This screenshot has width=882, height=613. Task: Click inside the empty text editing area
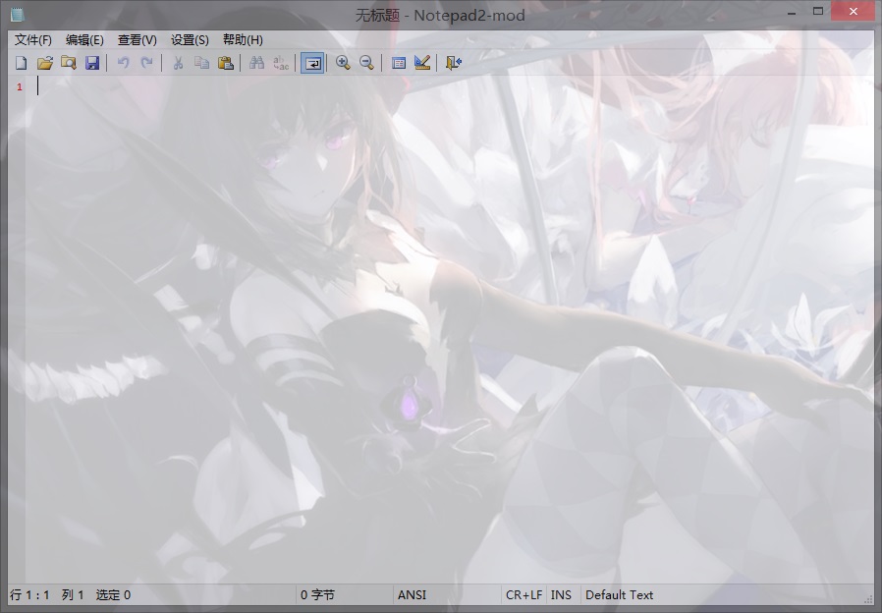click(x=442, y=324)
